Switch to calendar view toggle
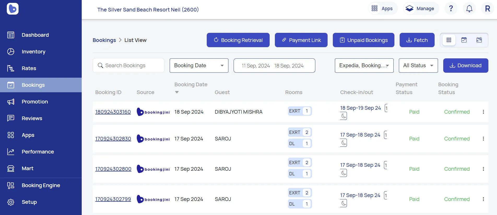Viewport: 497px width, 215px height. pos(464,40)
